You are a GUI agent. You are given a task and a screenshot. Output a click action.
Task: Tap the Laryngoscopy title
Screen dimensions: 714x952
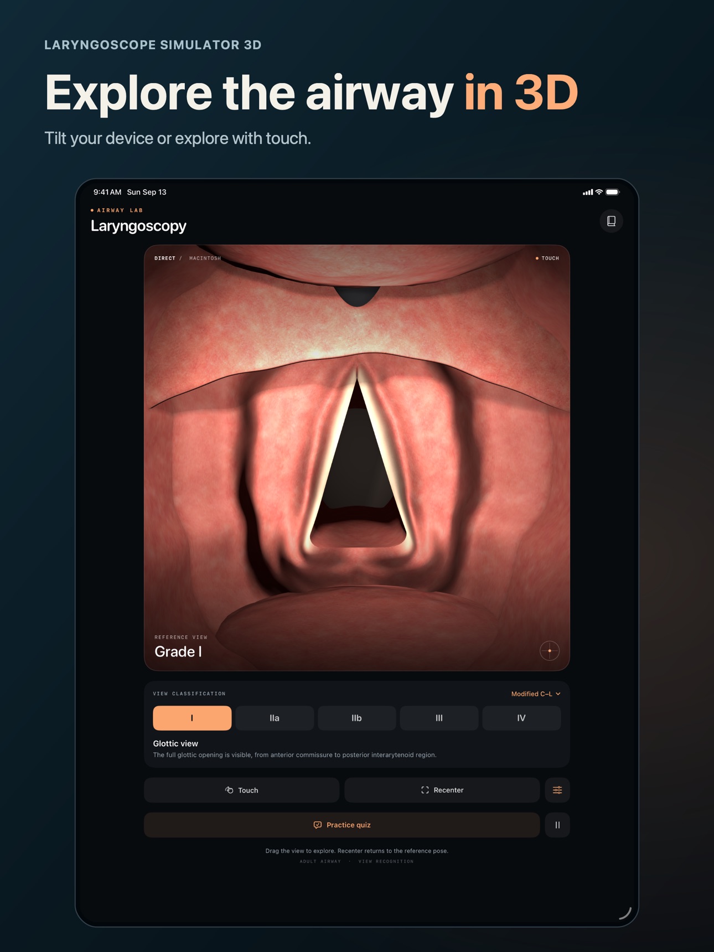(x=138, y=226)
